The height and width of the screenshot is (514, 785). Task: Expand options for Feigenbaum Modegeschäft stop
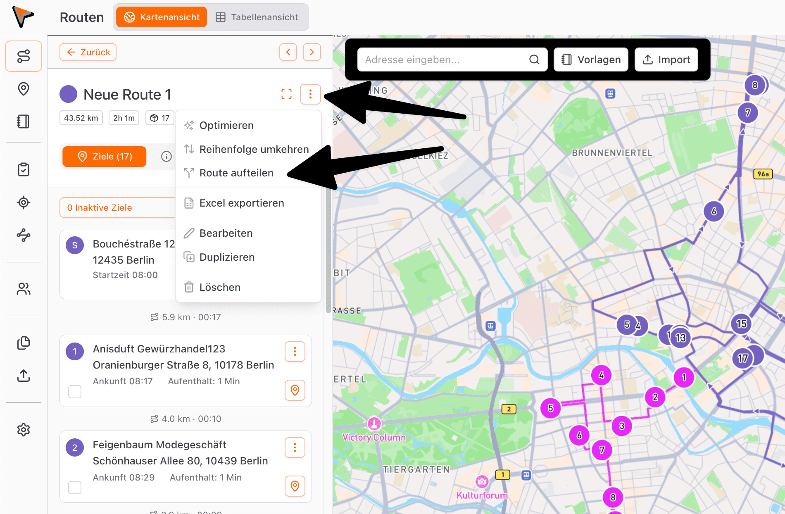(295, 447)
